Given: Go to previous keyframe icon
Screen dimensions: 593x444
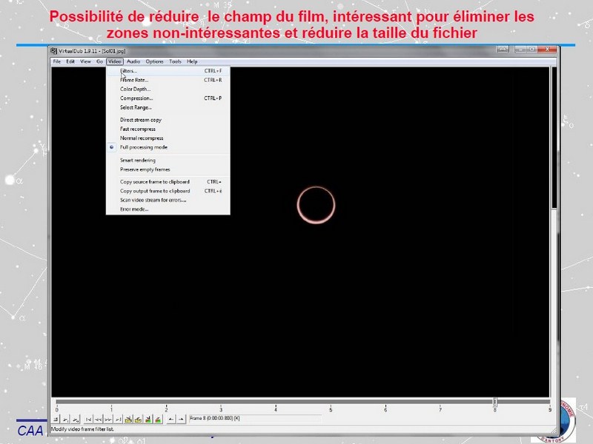Looking at the screenshot, I should [x=128, y=419].
